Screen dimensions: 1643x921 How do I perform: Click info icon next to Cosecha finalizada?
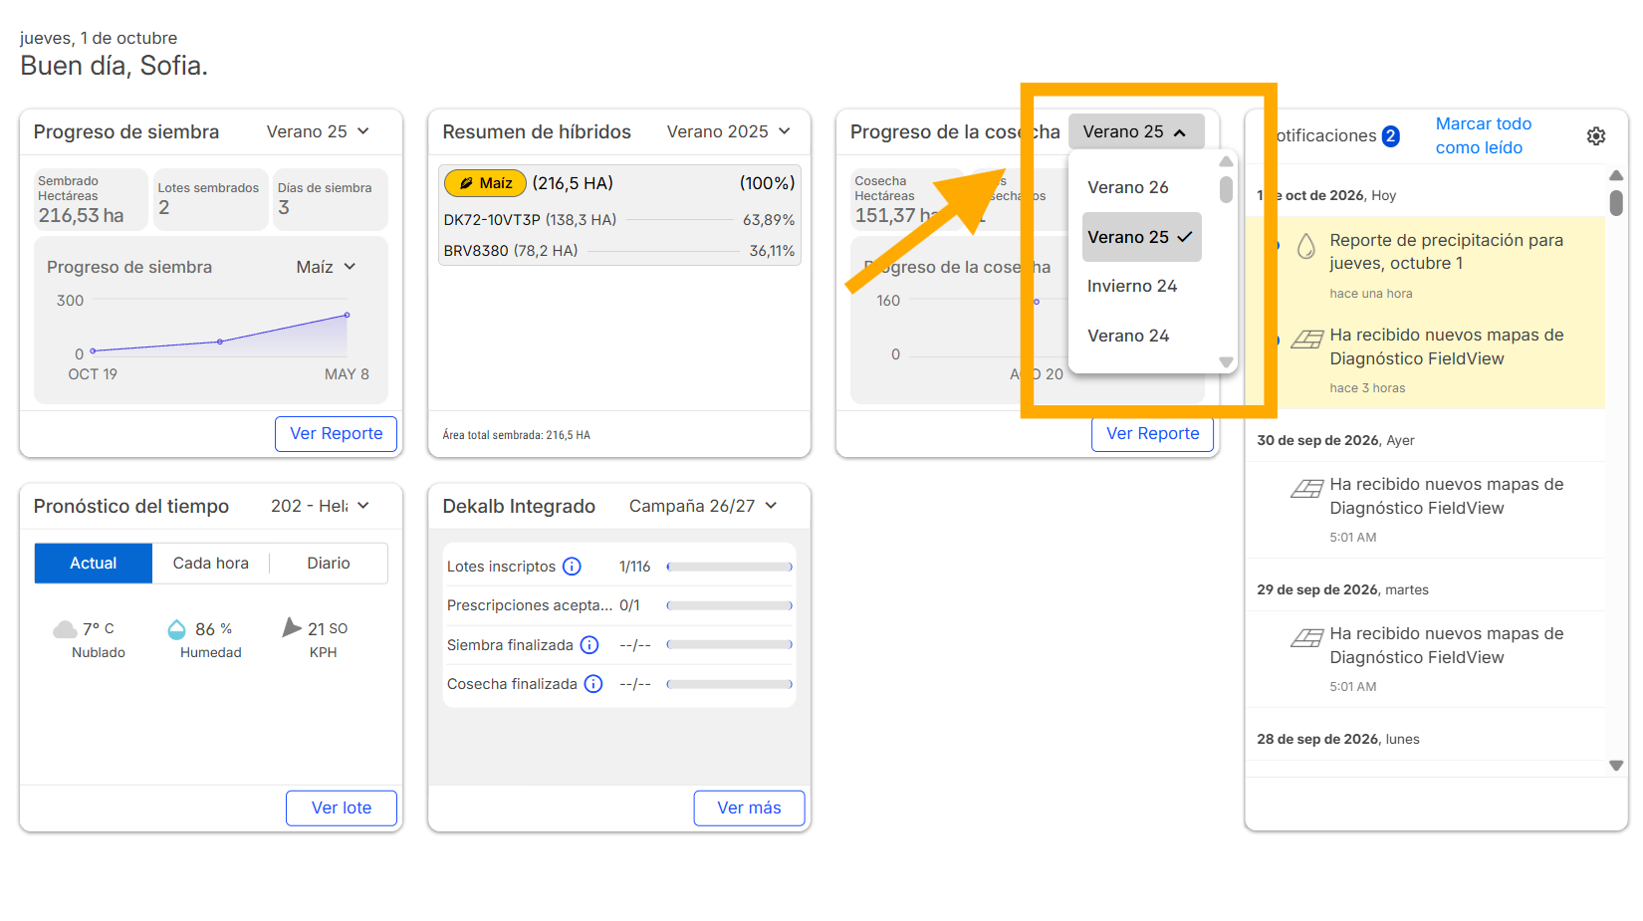[593, 684]
